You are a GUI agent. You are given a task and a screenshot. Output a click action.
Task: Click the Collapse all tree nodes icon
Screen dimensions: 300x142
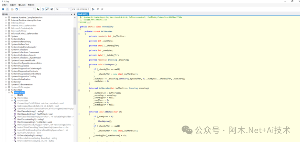click(97, 9)
